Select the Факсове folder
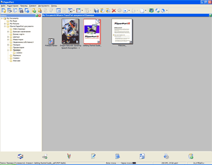 pyautogui.click(x=17, y=61)
